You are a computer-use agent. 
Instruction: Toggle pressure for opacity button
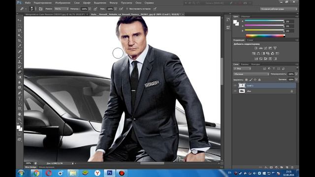pyautogui.click(x=95, y=9)
